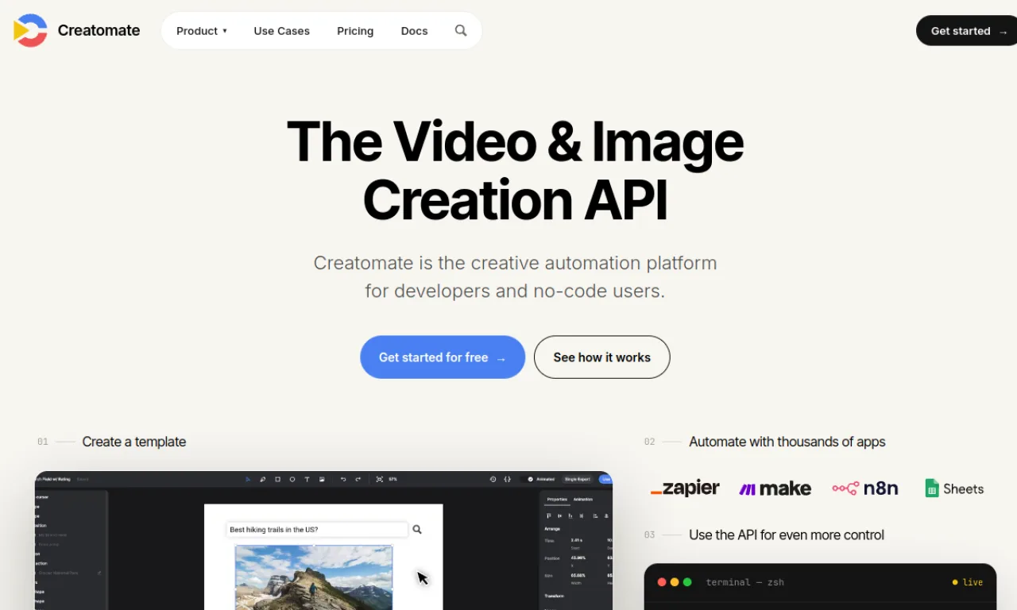Click 'Automate with thousands of apps' text
Screen dimensions: 1017x610
[787, 442]
